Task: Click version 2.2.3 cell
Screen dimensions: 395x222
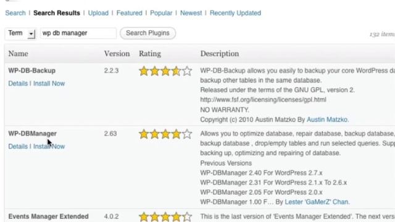Action: 111,71
